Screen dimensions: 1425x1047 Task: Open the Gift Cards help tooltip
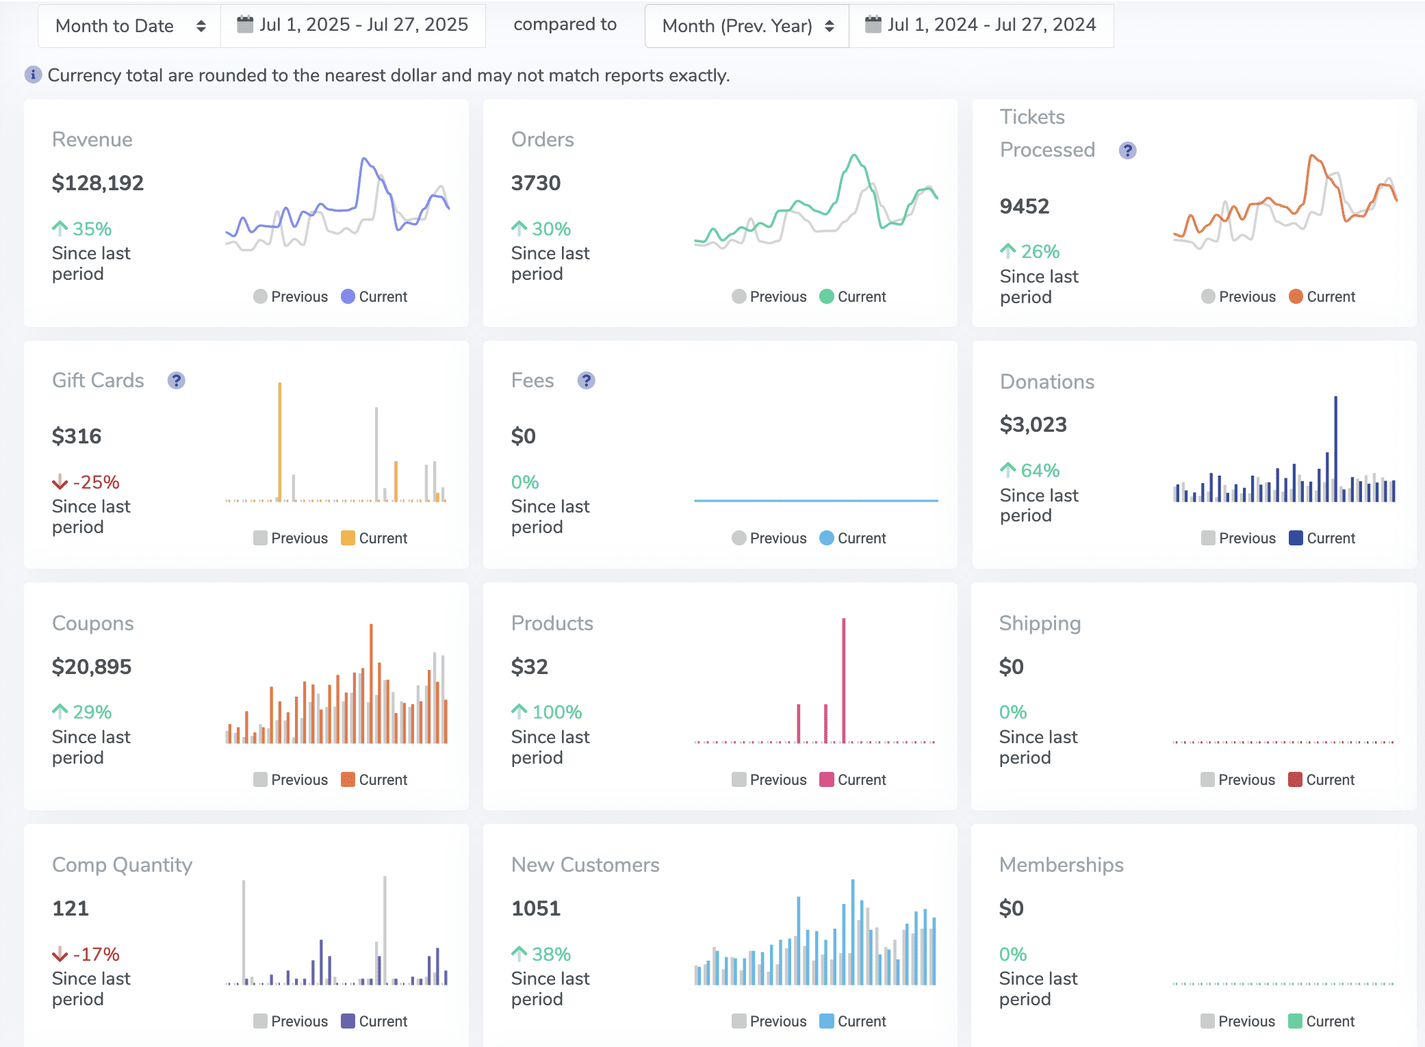(177, 380)
